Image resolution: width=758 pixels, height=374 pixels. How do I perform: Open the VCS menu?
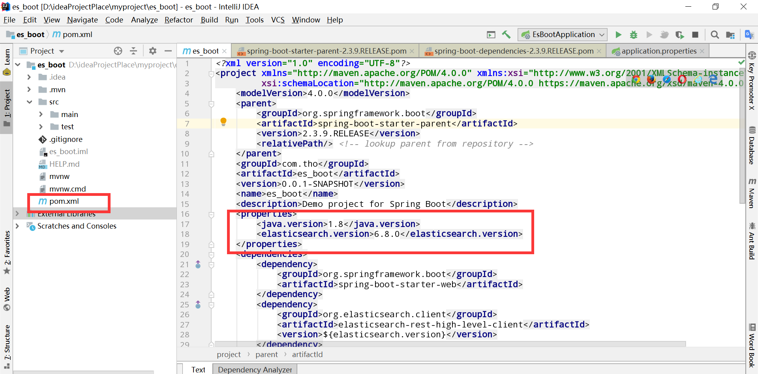point(278,20)
